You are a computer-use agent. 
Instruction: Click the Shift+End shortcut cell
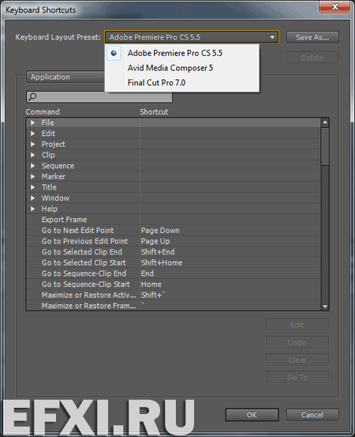tap(230, 252)
